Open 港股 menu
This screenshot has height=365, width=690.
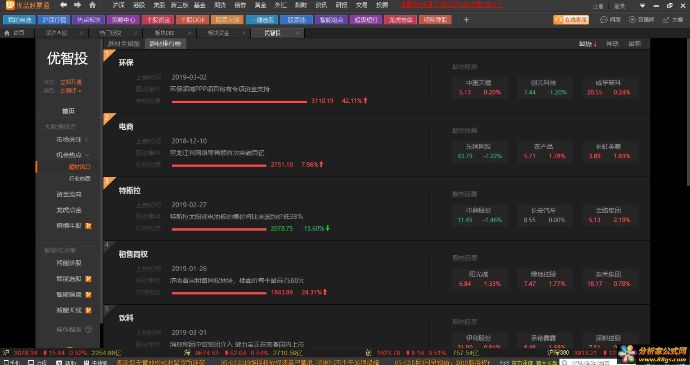(139, 5)
